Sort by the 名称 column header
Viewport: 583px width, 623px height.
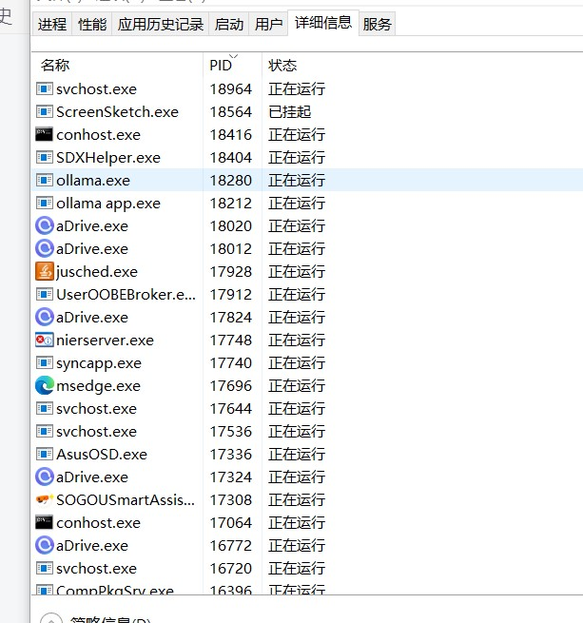117,66
